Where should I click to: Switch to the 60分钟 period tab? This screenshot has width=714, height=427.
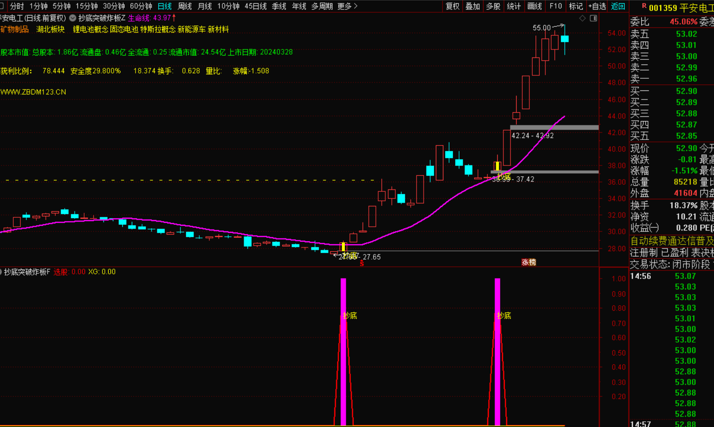[x=141, y=6]
